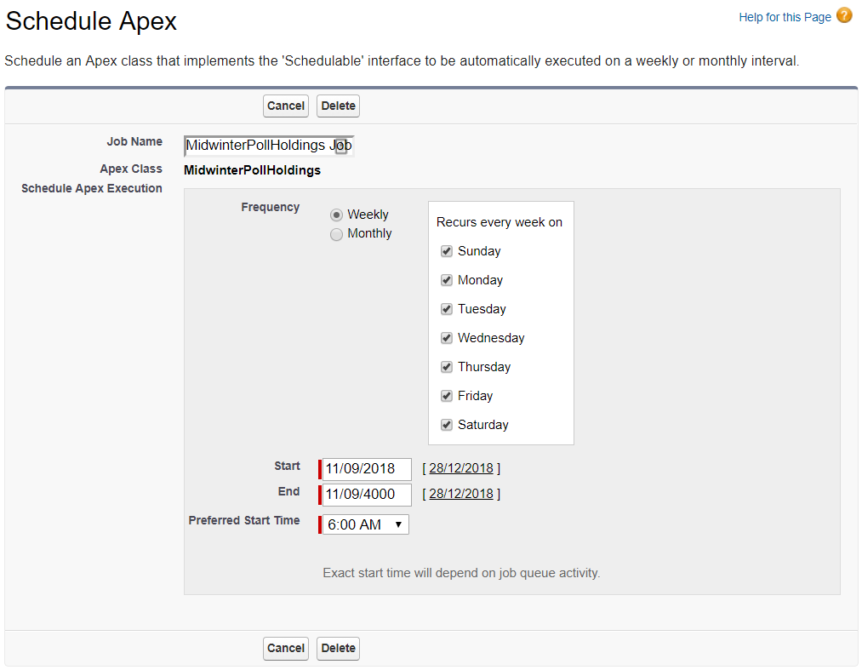Select the Monthly frequency radio button

click(336, 234)
